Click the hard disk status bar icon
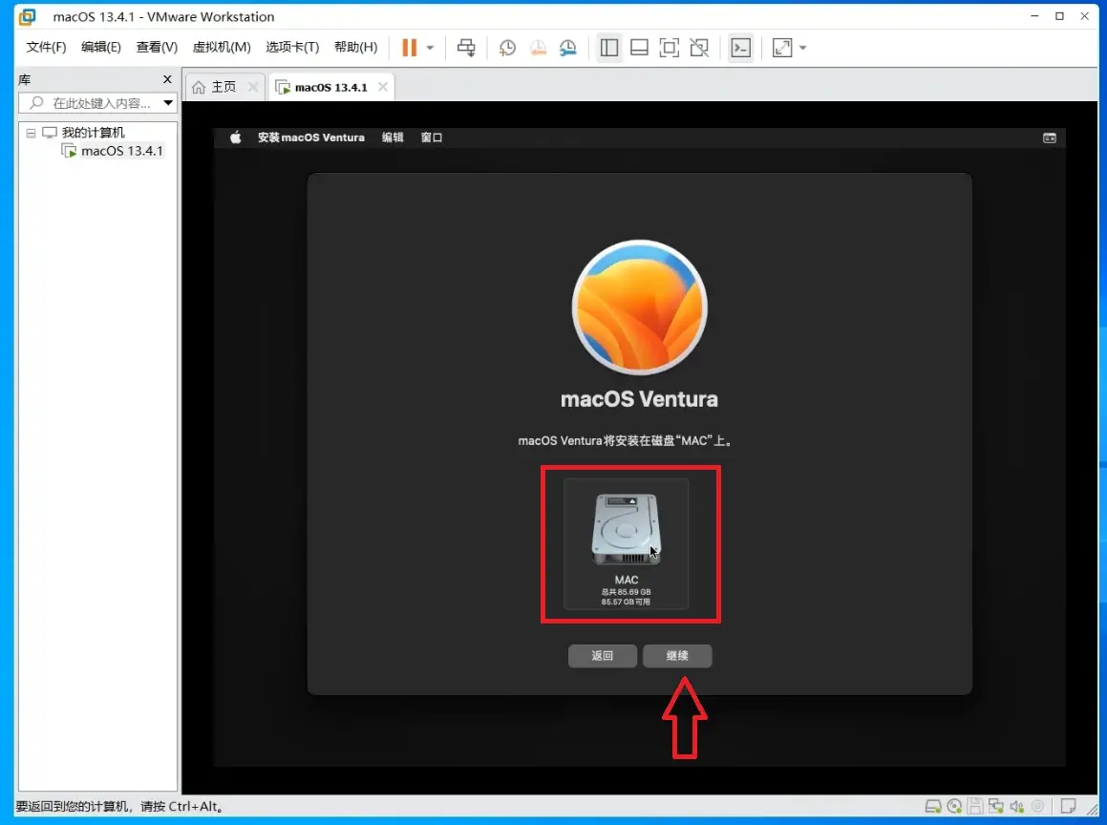This screenshot has width=1107, height=825. (x=933, y=806)
